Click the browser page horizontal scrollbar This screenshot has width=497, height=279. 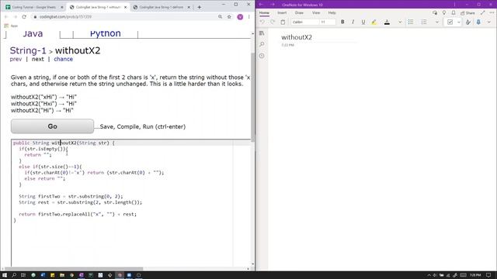coord(74,269)
